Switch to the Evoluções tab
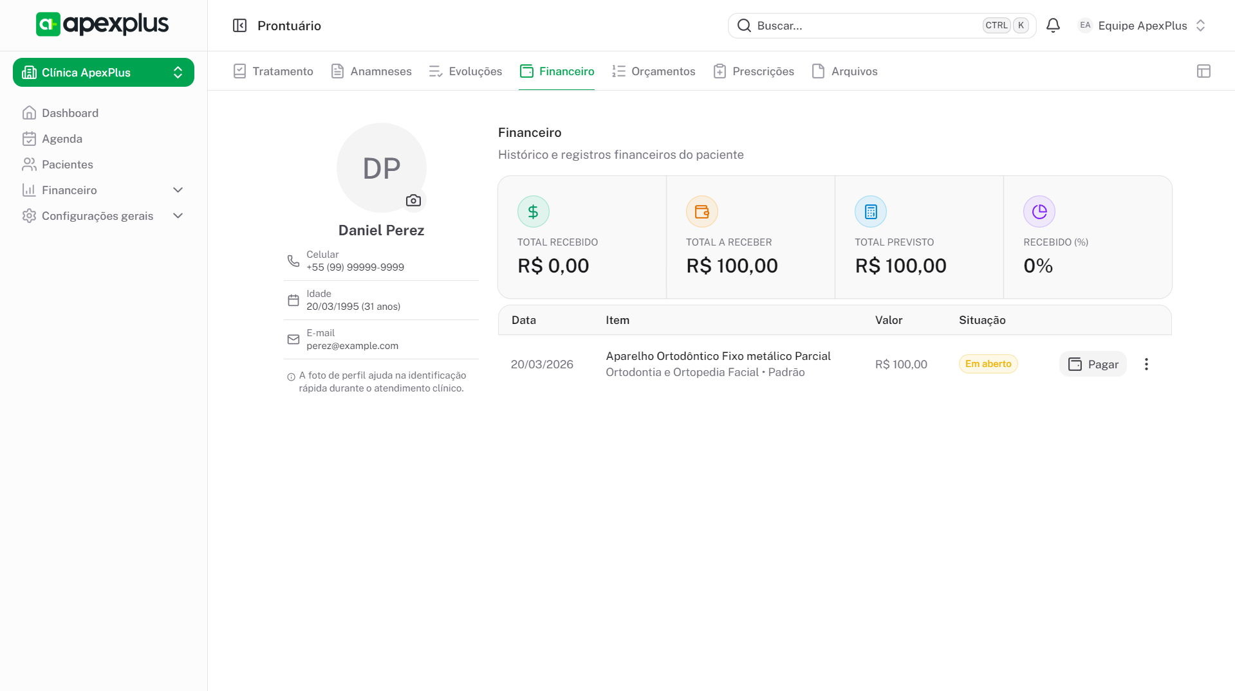The image size is (1235, 691). click(x=465, y=71)
